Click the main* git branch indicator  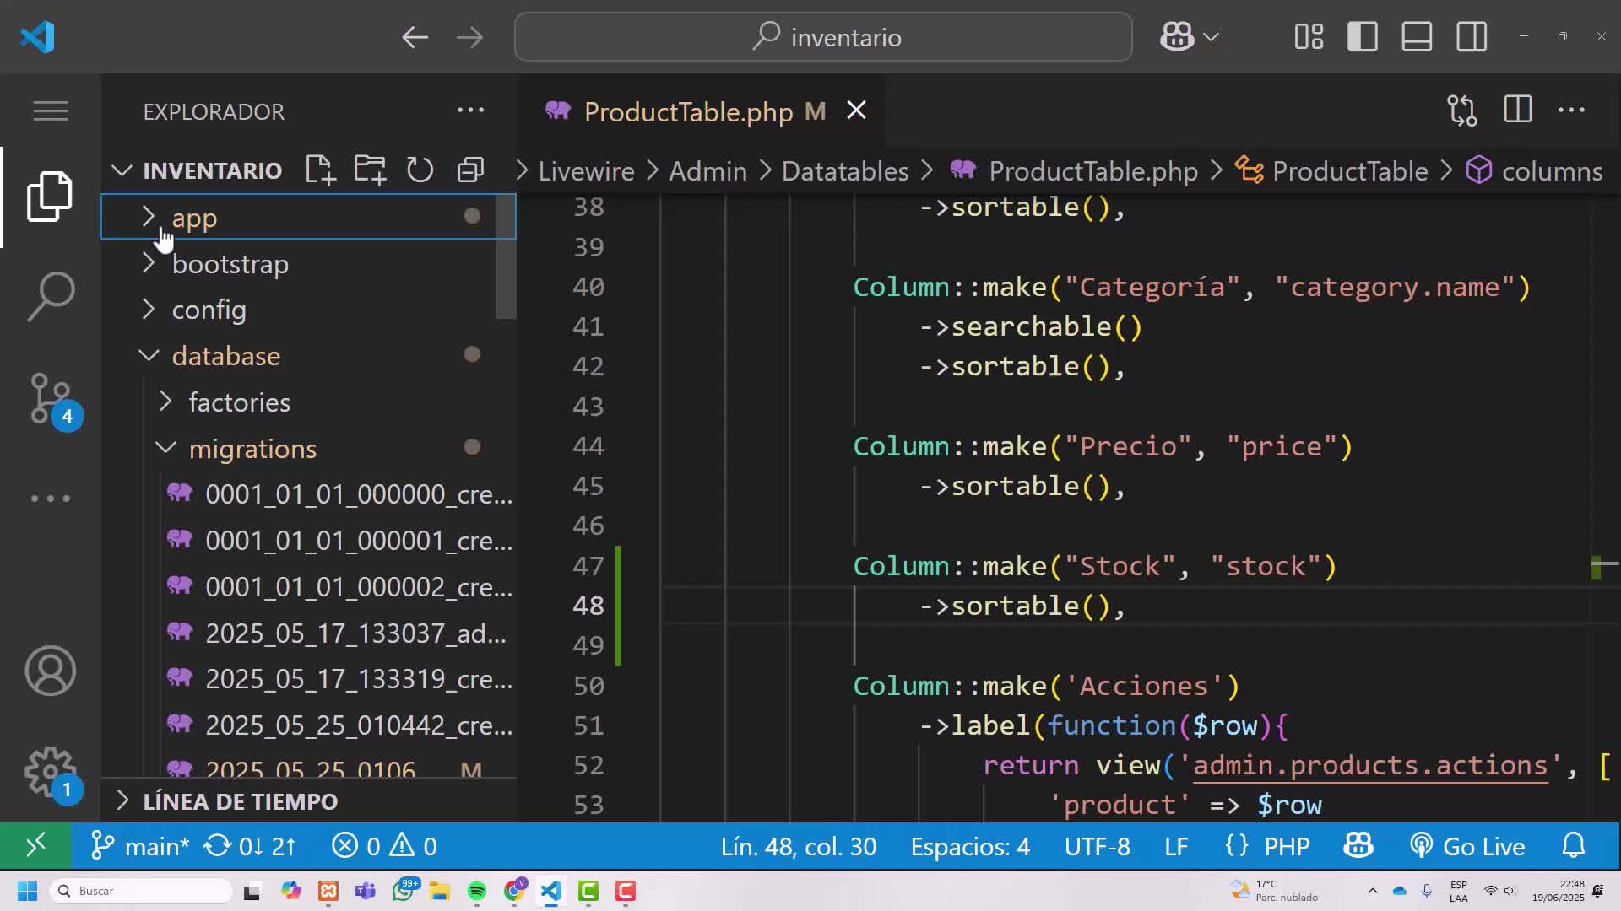pos(139,845)
